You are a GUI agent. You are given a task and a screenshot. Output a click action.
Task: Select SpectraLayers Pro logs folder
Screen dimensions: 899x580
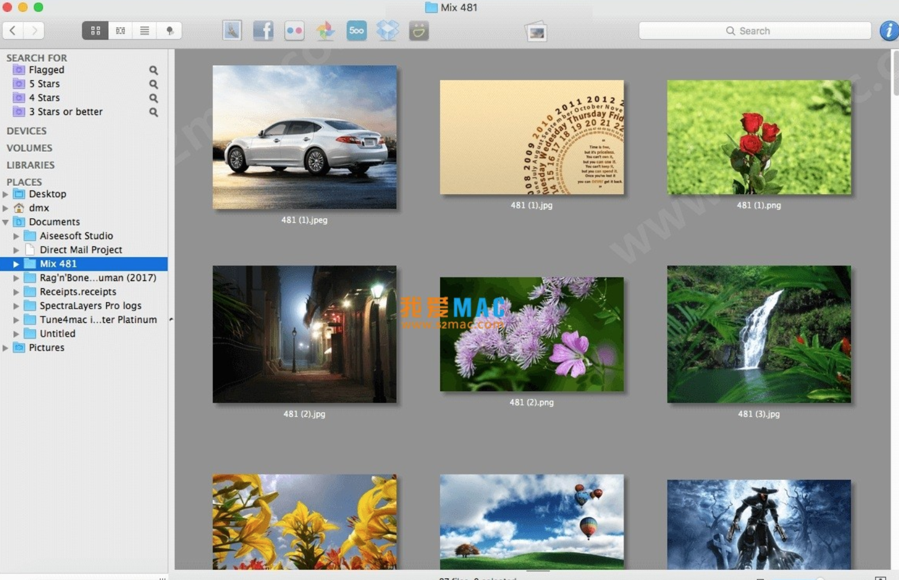pos(91,306)
